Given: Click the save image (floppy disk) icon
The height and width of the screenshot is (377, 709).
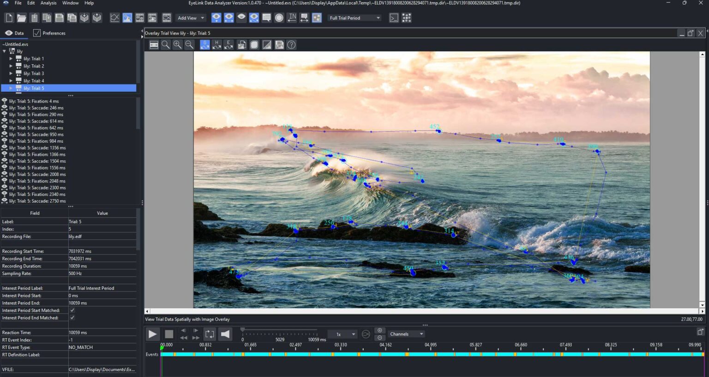Looking at the screenshot, I should pyautogui.click(x=279, y=45).
